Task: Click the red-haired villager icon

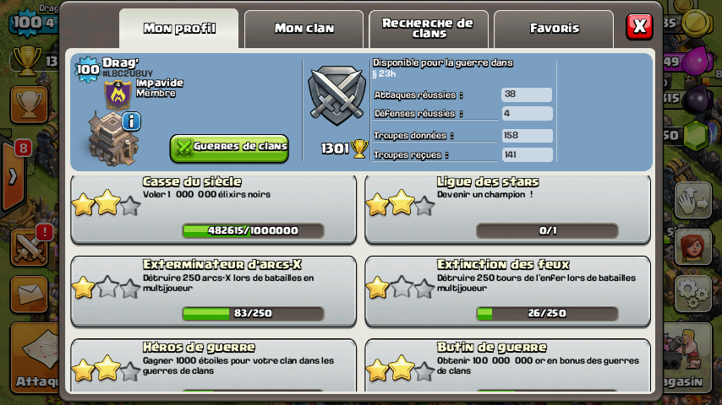Action: pyautogui.click(x=693, y=247)
